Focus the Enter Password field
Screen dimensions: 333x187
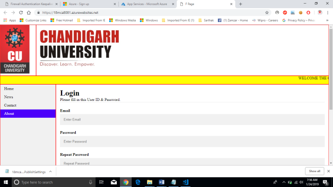(x=192, y=141)
